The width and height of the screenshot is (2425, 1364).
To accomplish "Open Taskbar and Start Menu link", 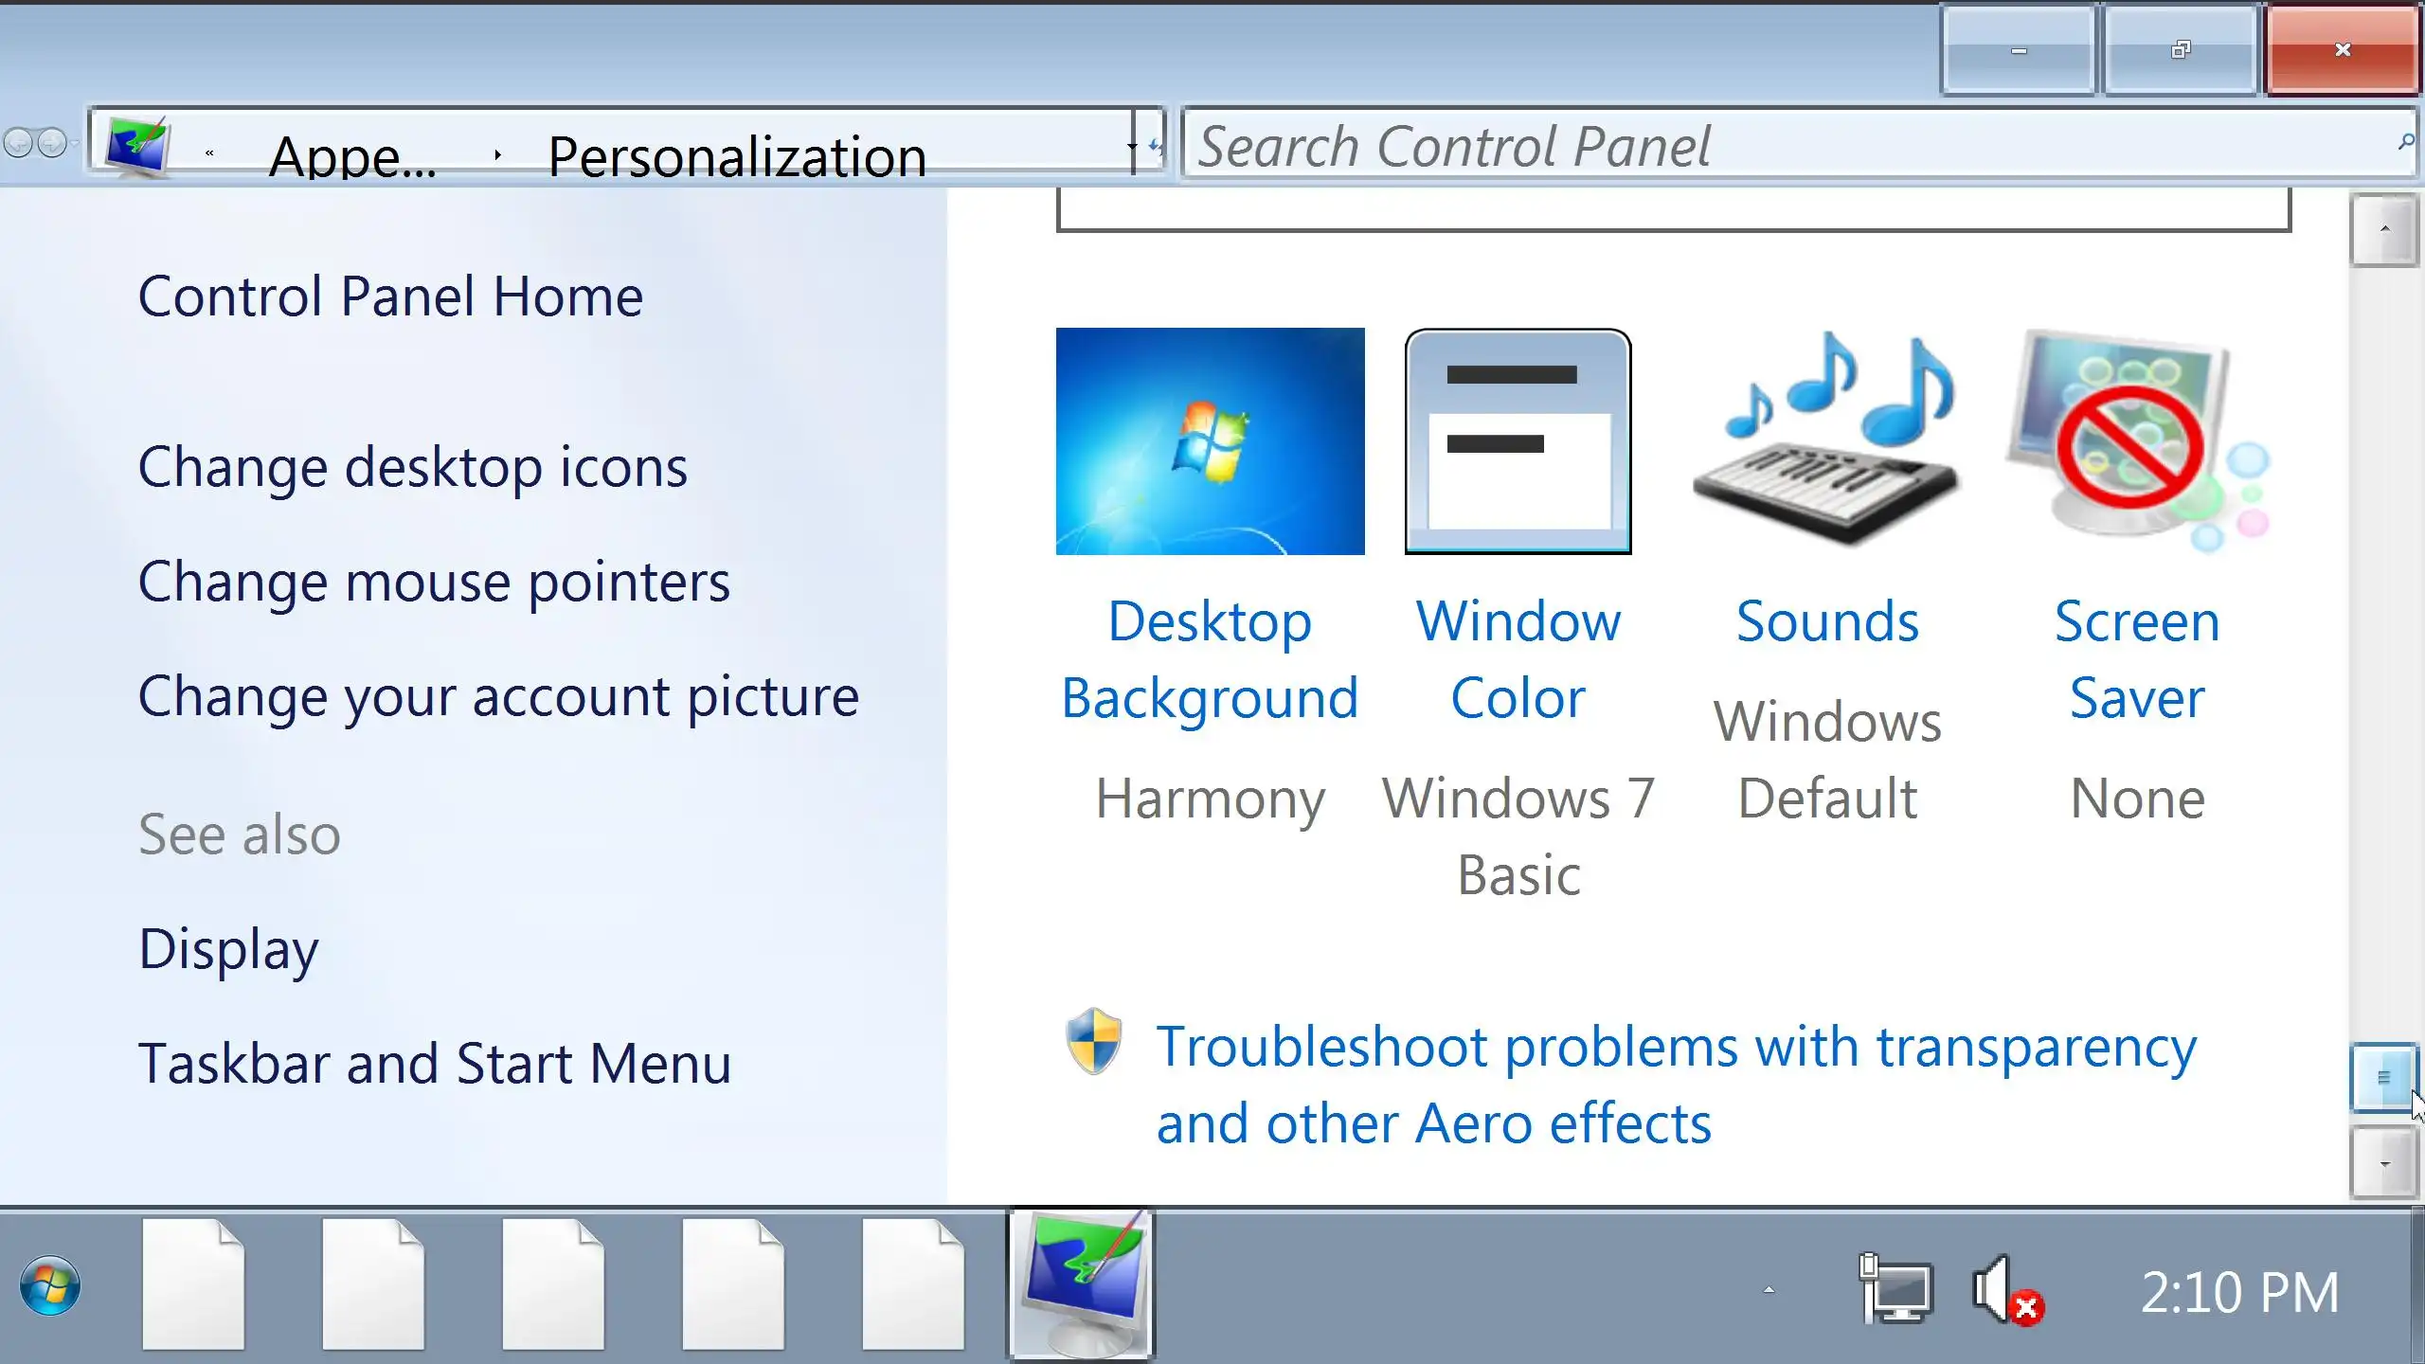I will [435, 1064].
